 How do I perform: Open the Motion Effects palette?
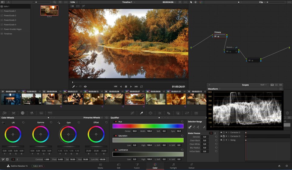(41, 113)
